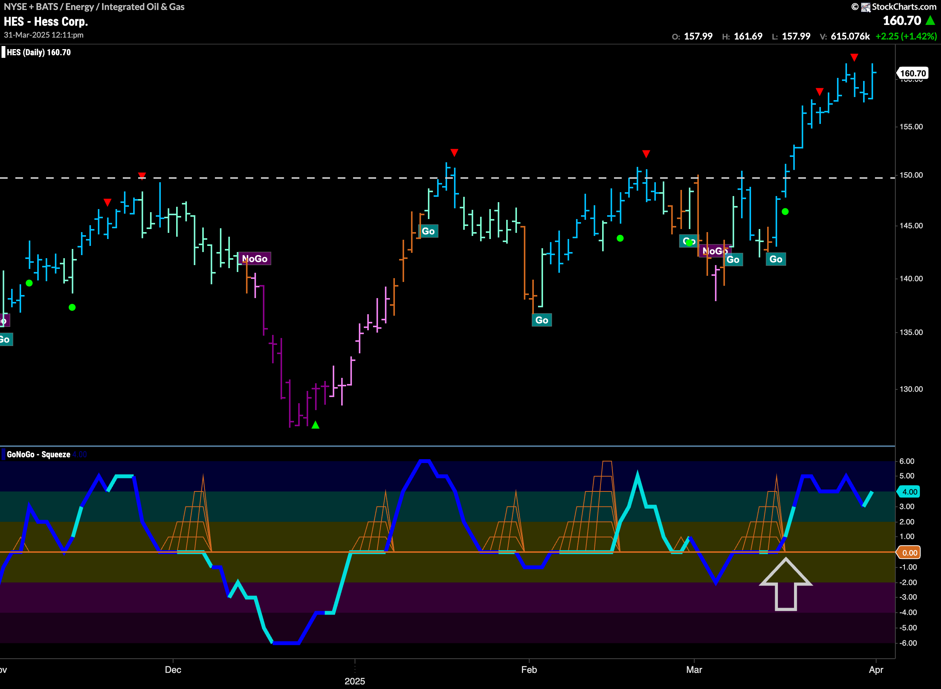This screenshot has width=941, height=689.
Task: Click the cyan 4.00 oscillator value tag
Action: click(909, 492)
